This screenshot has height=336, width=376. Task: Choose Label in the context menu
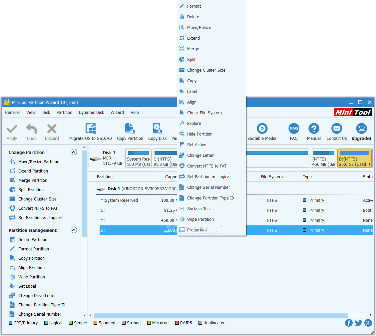tap(211, 91)
